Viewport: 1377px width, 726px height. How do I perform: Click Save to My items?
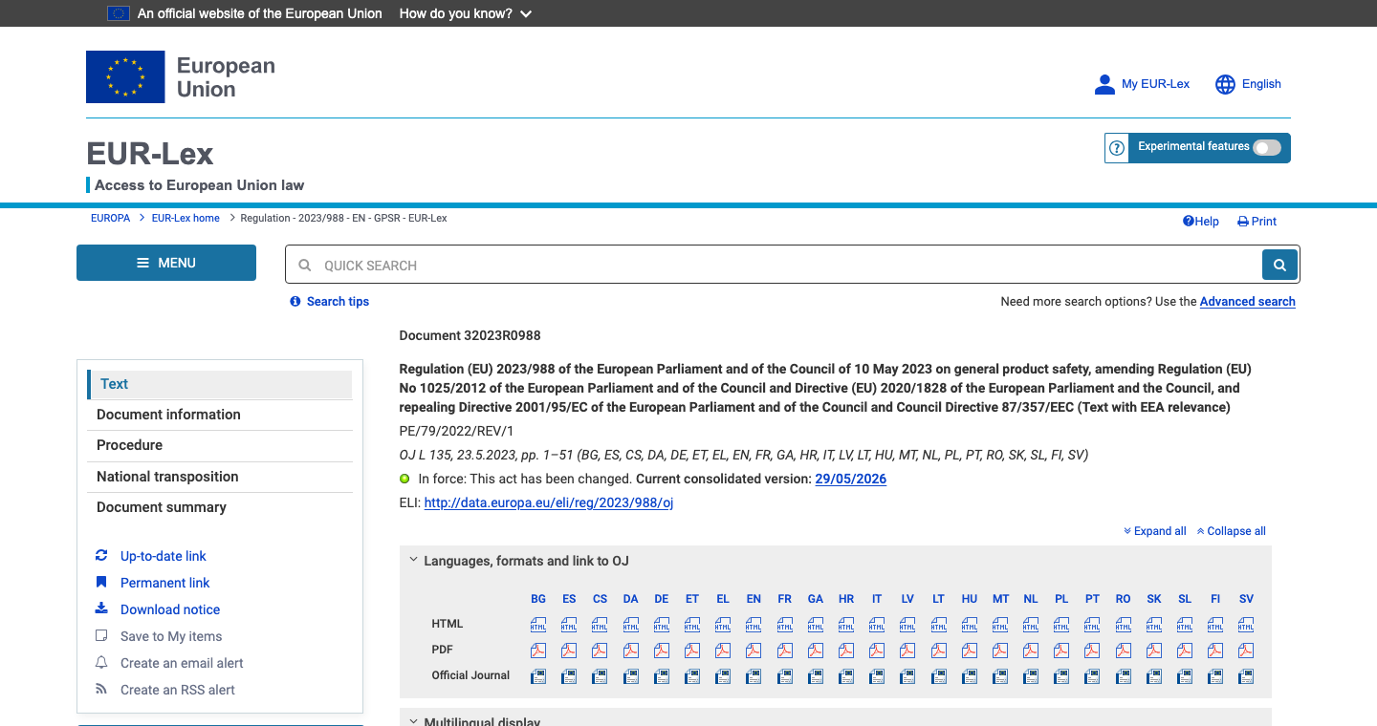[x=171, y=636]
